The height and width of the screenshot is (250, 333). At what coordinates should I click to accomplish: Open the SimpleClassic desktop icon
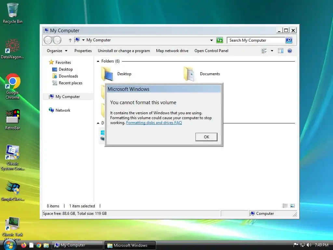click(12, 191)
